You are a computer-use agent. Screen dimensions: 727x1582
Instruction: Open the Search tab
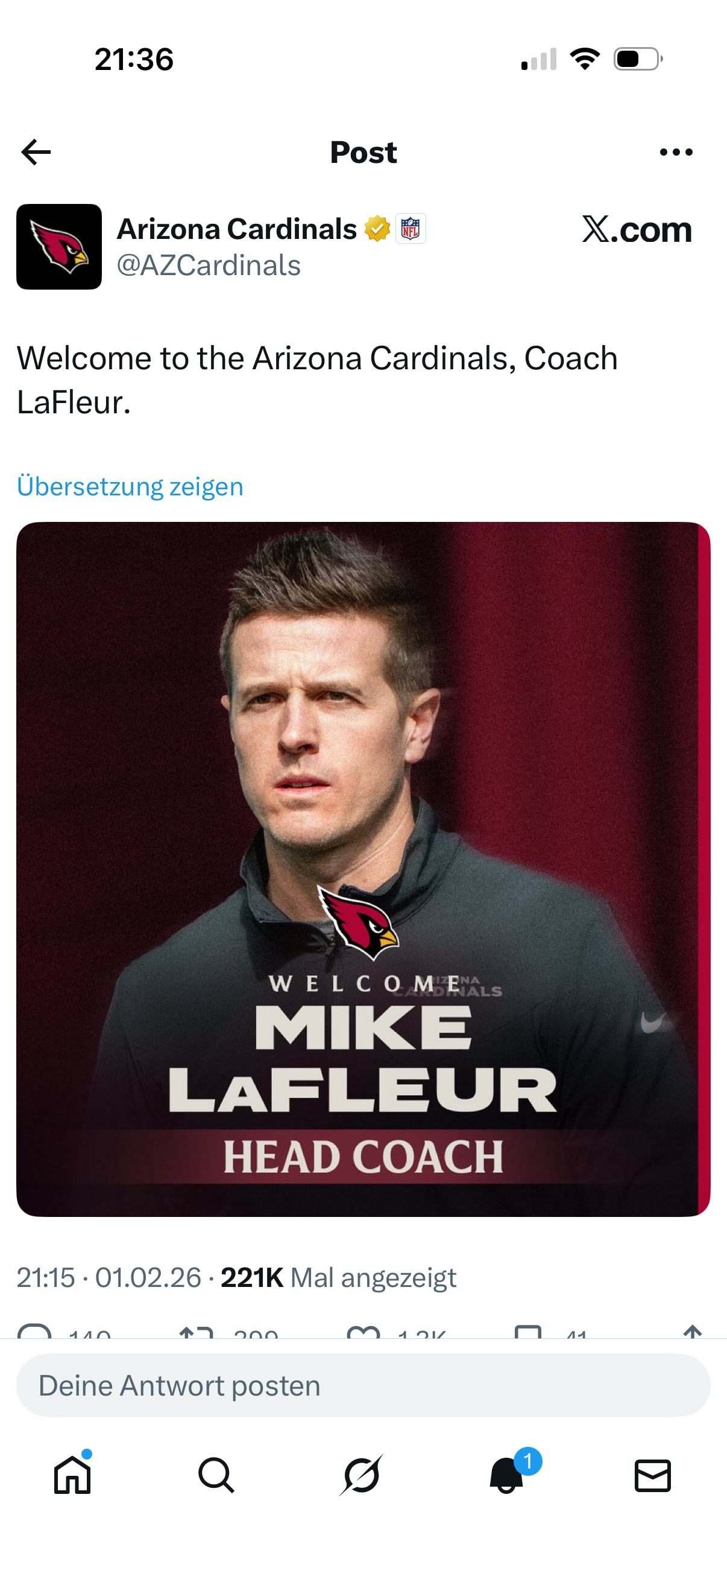216,1475
